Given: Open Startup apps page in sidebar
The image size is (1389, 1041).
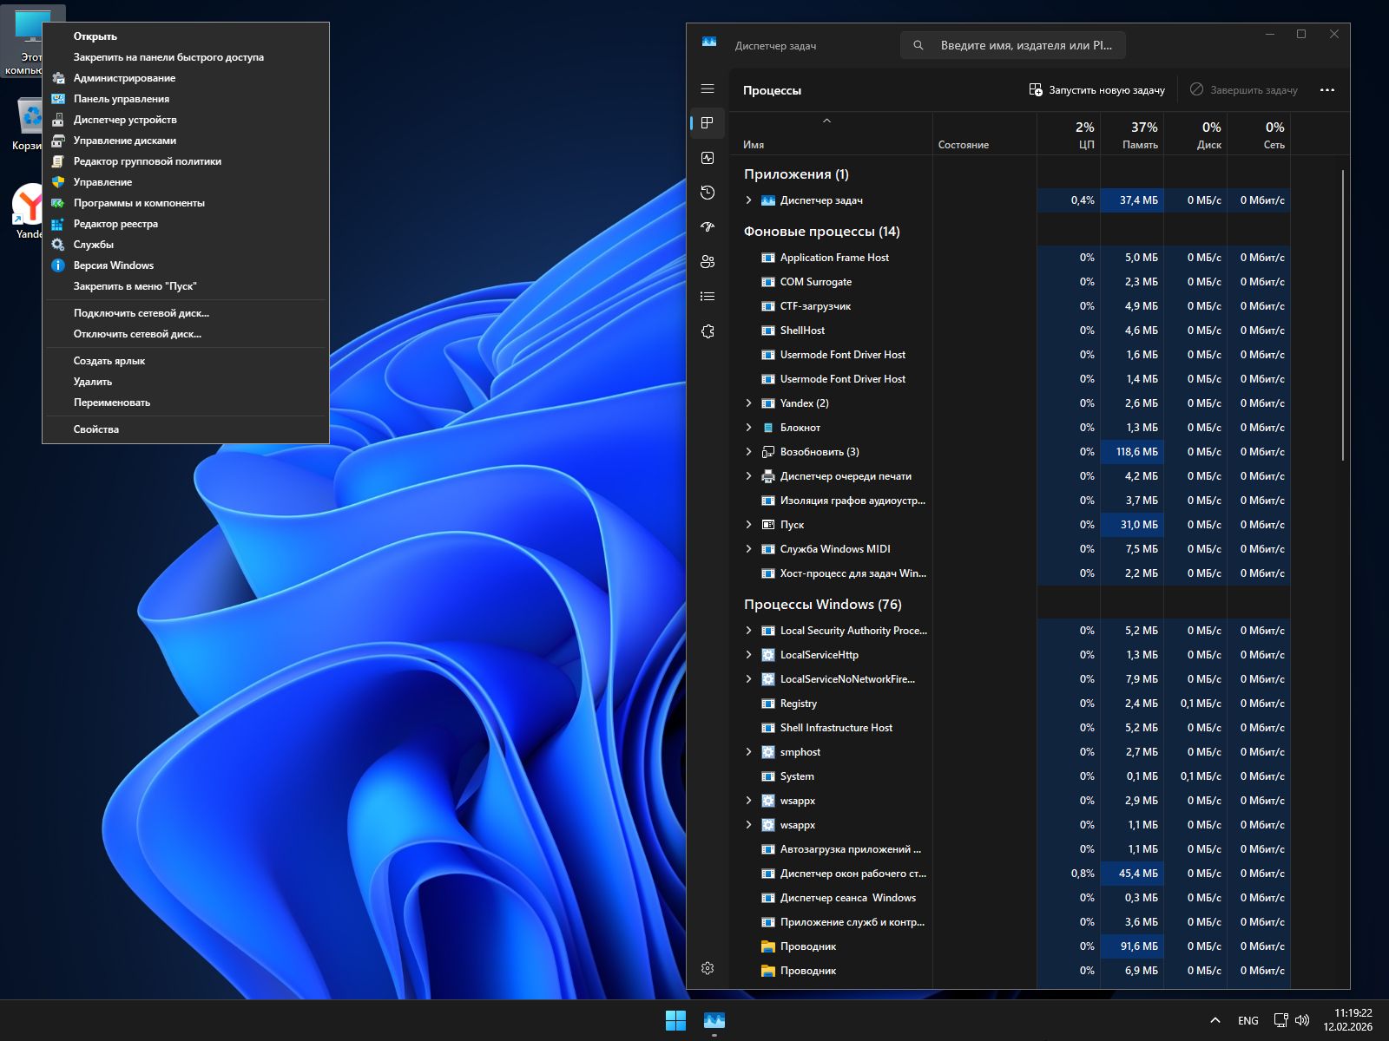Looking at the screenshot, I should [708, 227].
